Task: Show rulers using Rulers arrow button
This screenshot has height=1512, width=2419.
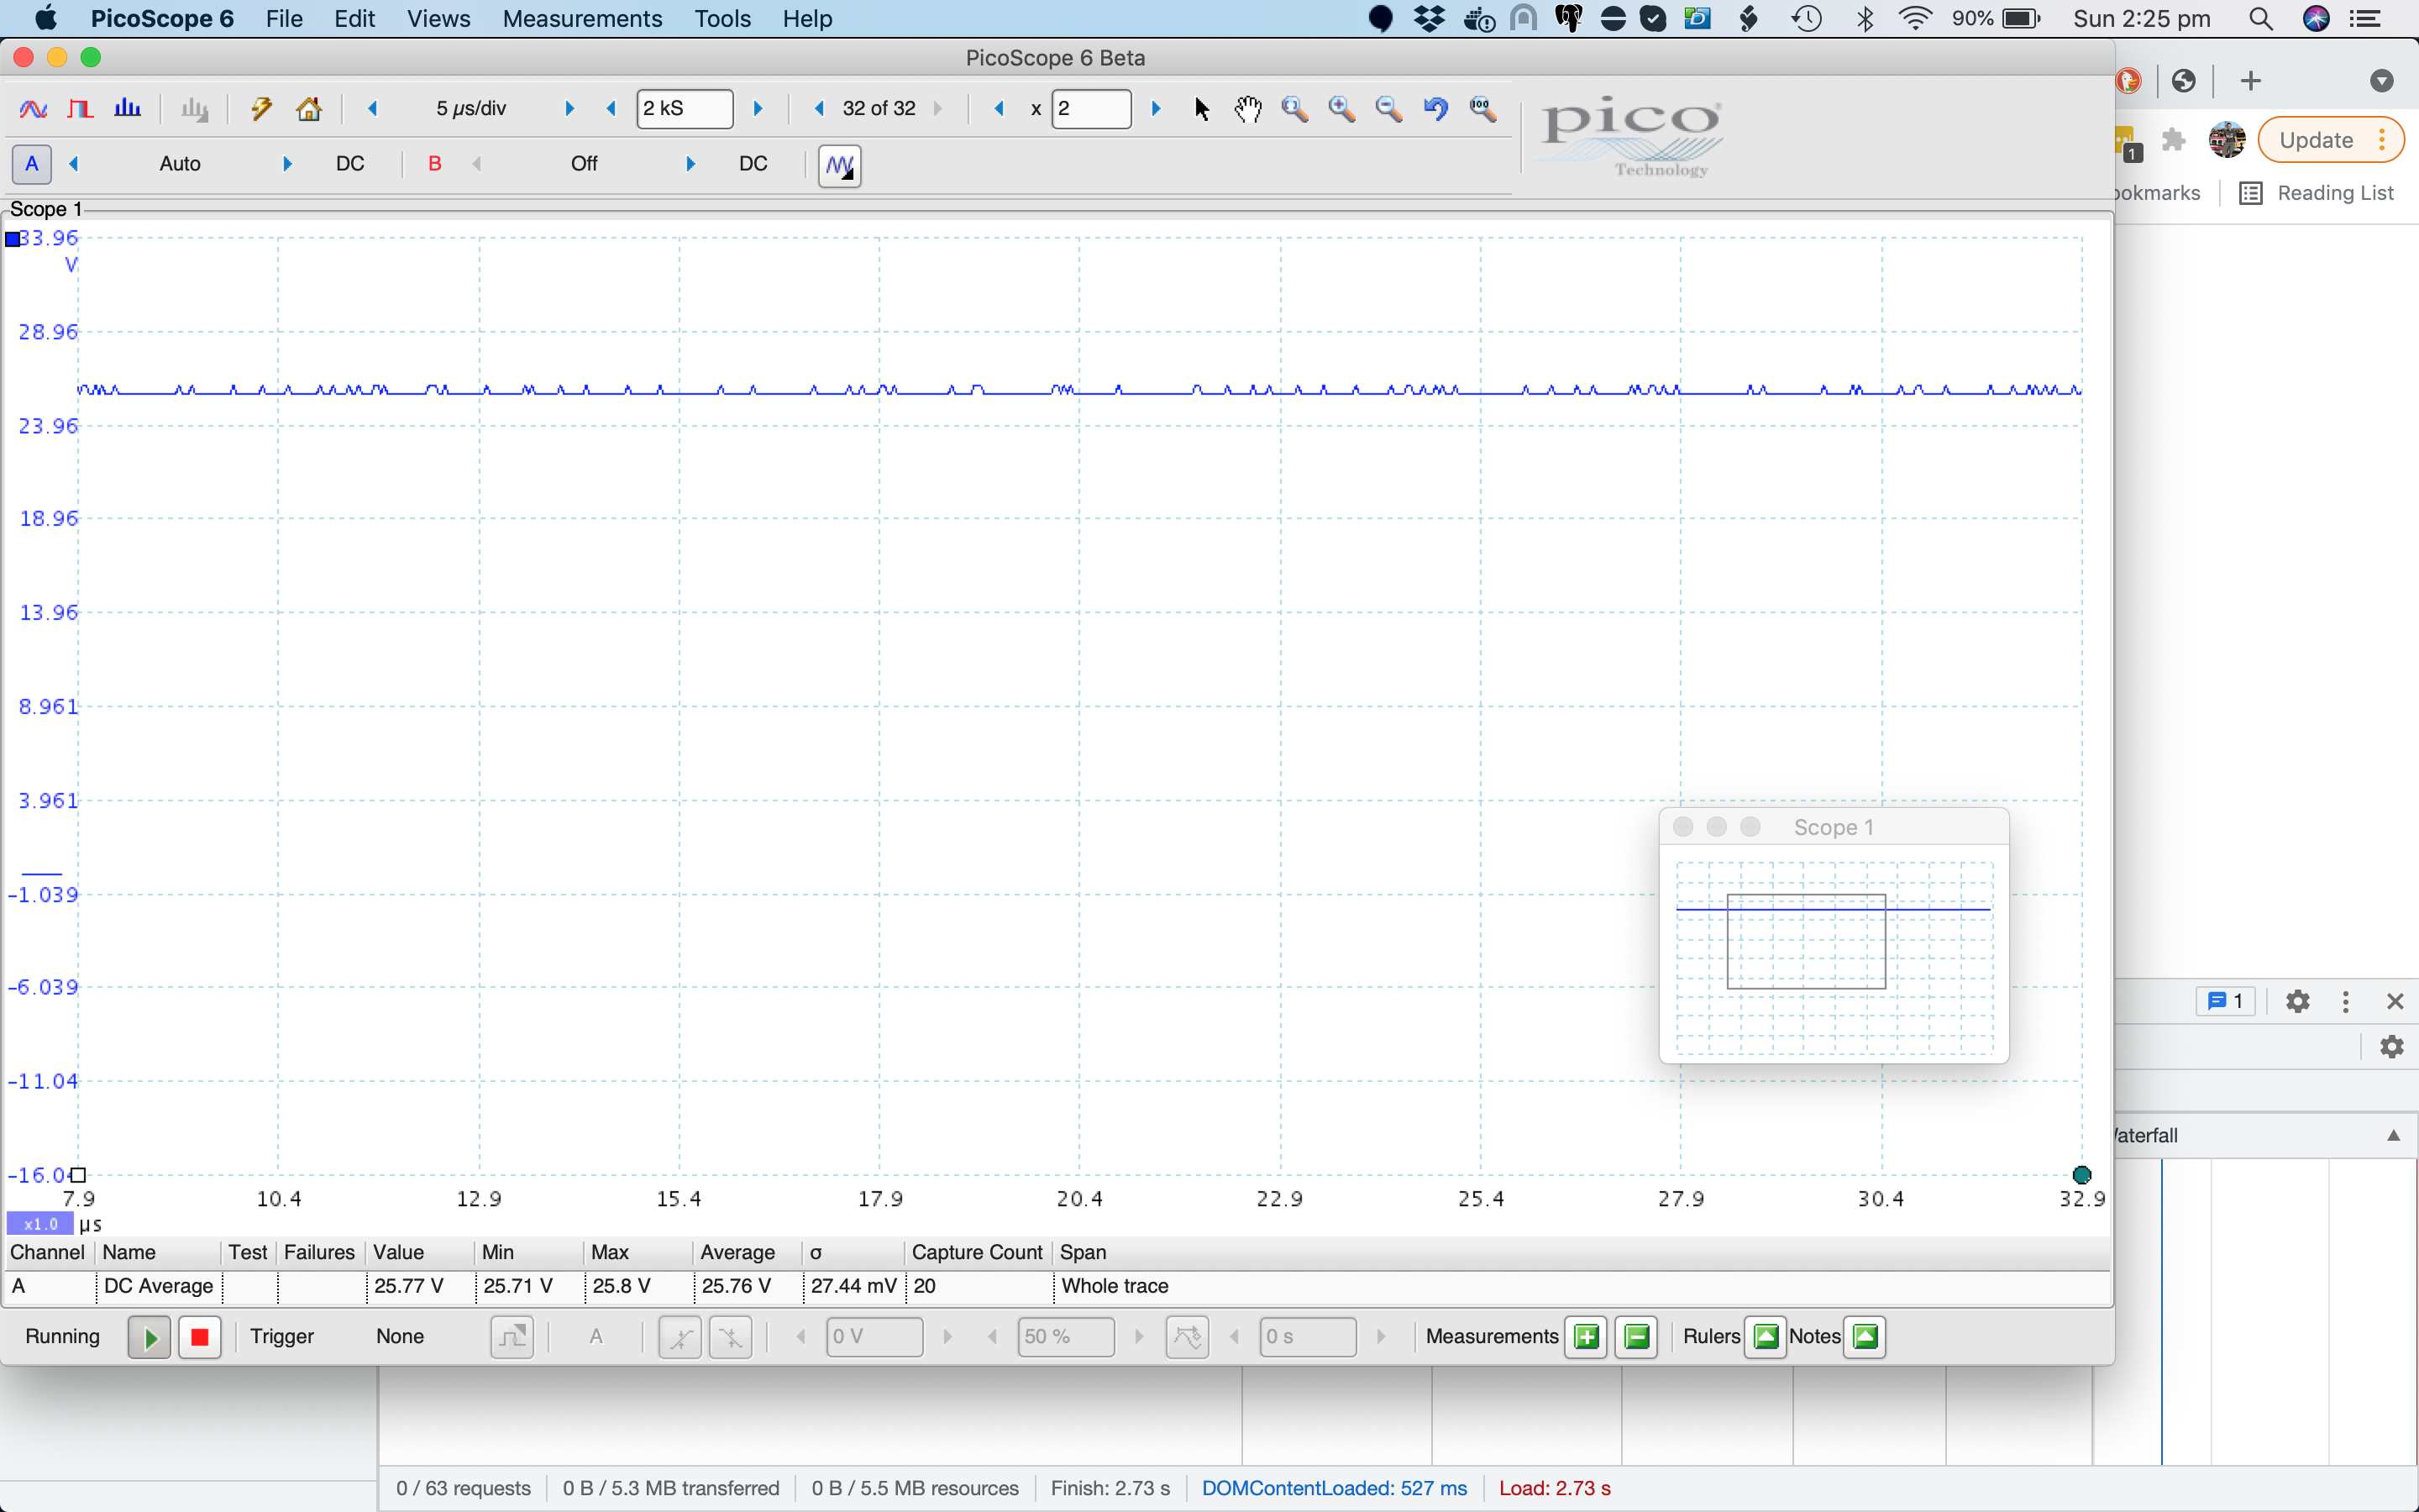Action: point(1766,1337)
